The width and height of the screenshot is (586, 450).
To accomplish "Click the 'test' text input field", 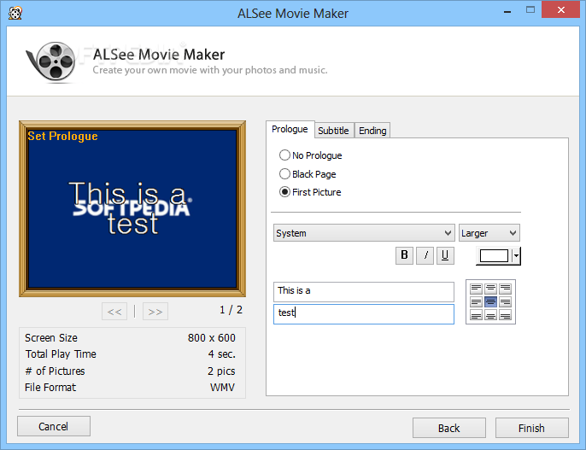I will coord(364,313).
